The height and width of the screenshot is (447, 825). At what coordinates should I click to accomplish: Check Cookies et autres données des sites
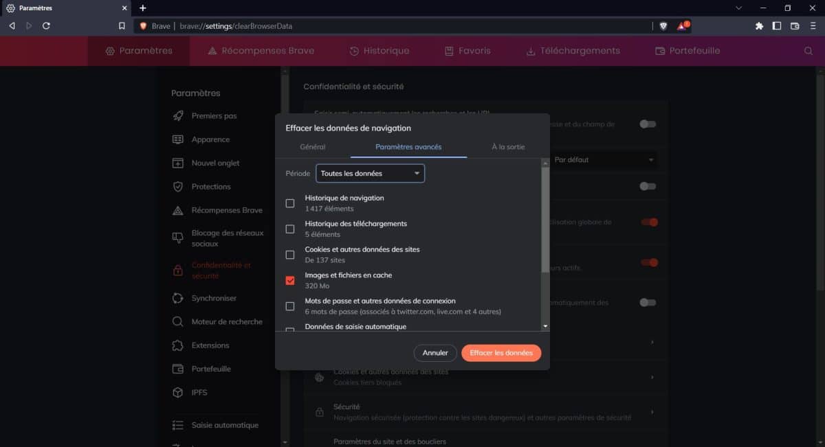pos(290,255)
